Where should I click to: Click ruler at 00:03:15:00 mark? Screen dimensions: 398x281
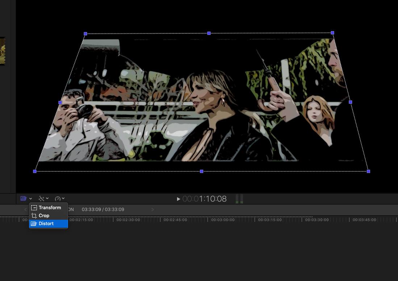(x=269, y=220)
